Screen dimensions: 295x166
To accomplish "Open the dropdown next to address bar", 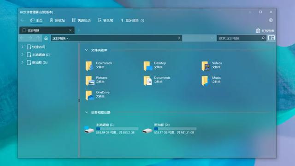I will pos(199,38).
